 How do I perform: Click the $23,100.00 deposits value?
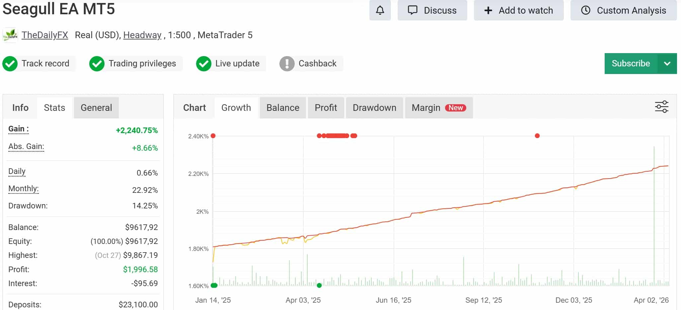coord(138,305)
